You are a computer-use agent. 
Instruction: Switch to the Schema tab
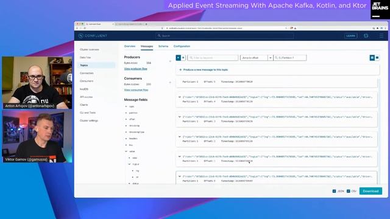(163, 46)
